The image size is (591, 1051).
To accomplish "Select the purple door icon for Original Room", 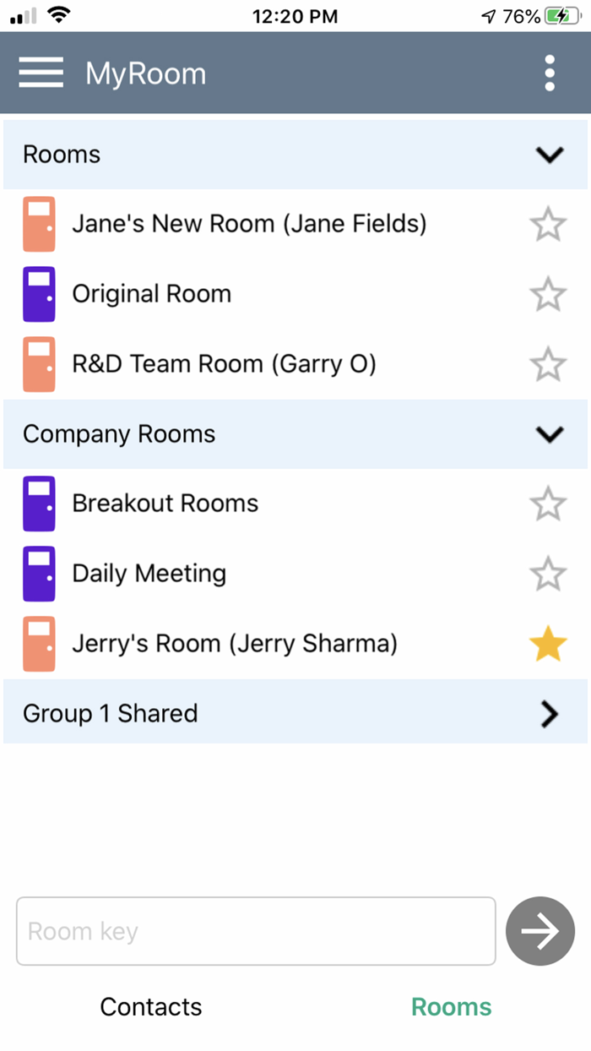I will [x=39, y=294].
